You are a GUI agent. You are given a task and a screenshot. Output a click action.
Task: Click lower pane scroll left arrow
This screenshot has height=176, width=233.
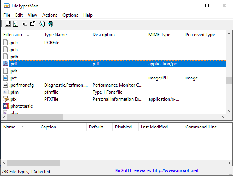(x=4, y=163)
